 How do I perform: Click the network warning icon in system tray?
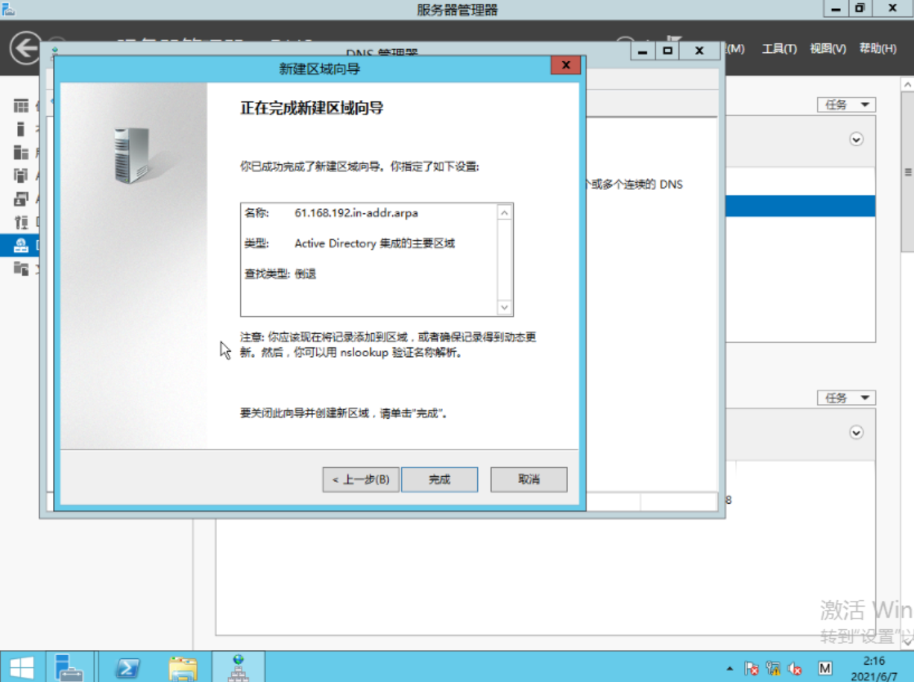click(773, 669)
